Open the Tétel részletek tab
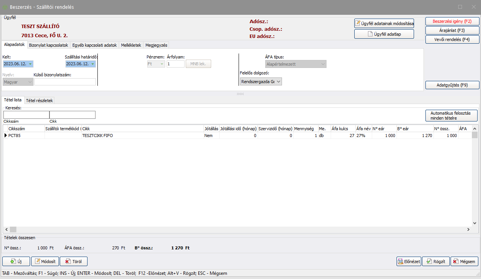481x279 pixels. [x=40, y=101]
